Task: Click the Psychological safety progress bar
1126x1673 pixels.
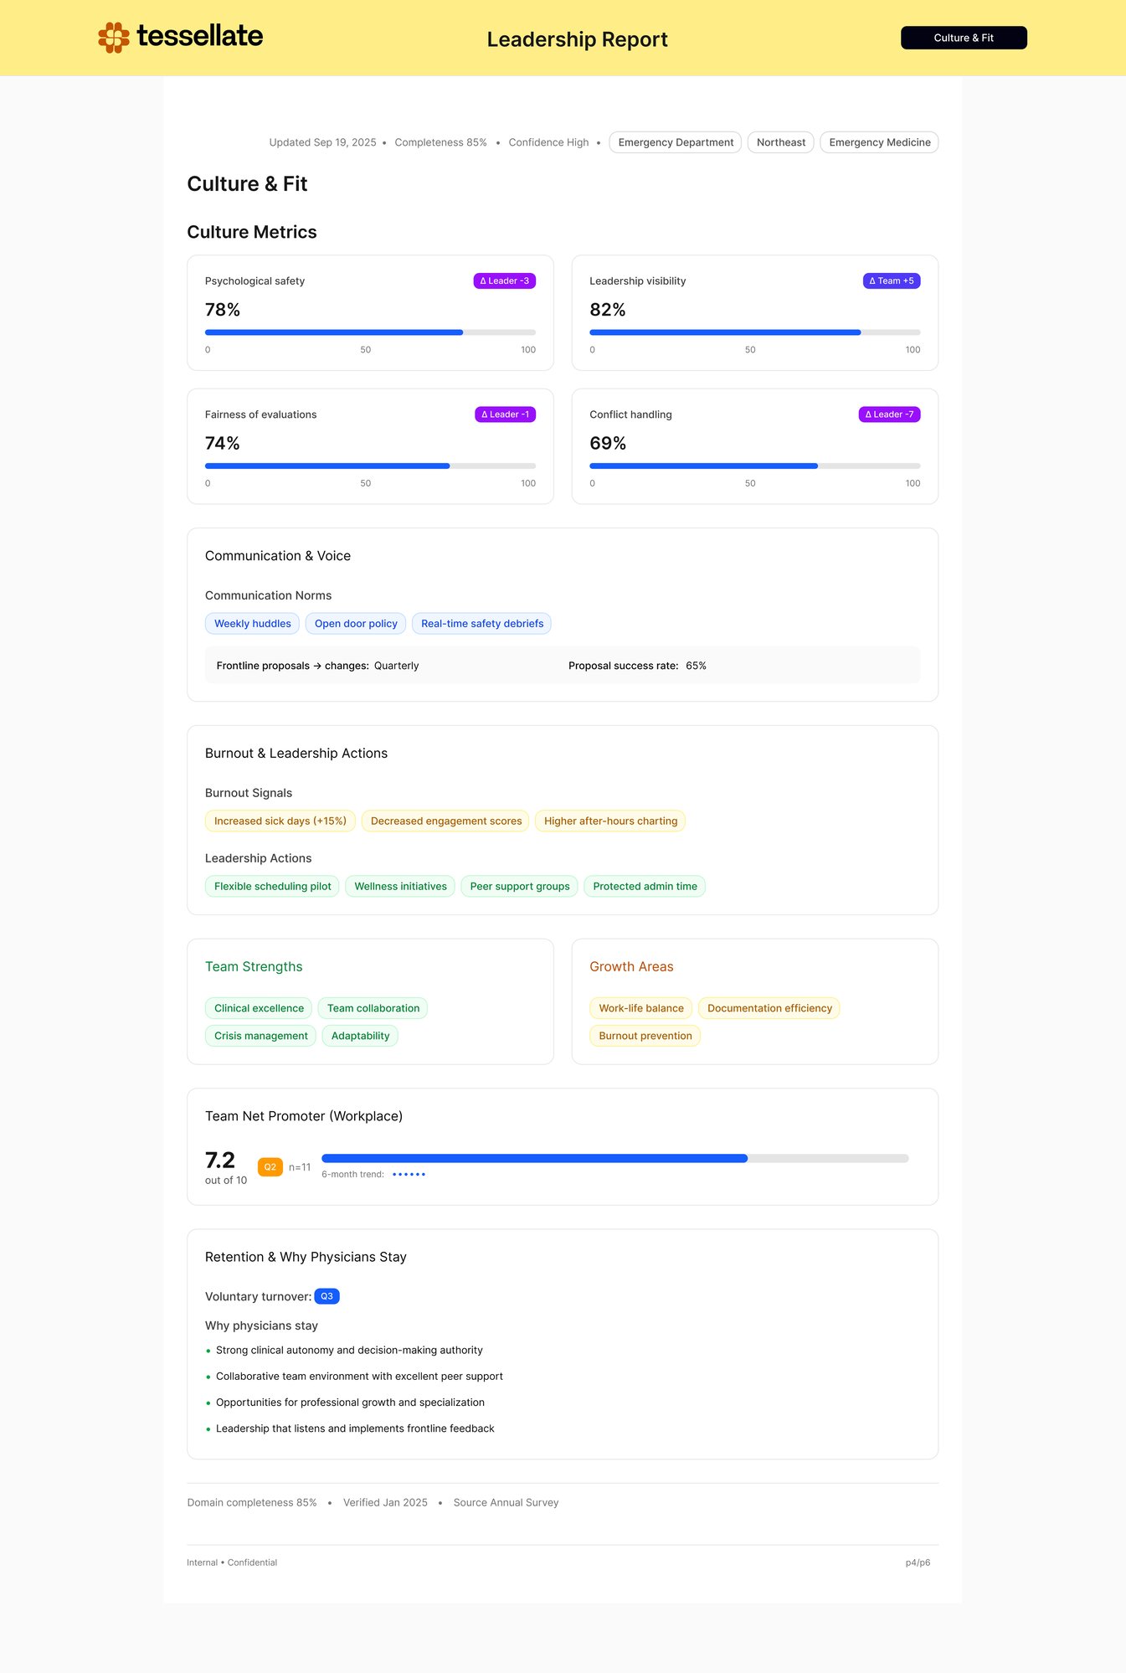Action: (x=370, y=332)
